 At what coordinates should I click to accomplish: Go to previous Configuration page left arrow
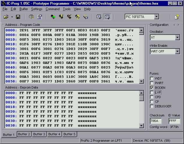pos(174,25)
